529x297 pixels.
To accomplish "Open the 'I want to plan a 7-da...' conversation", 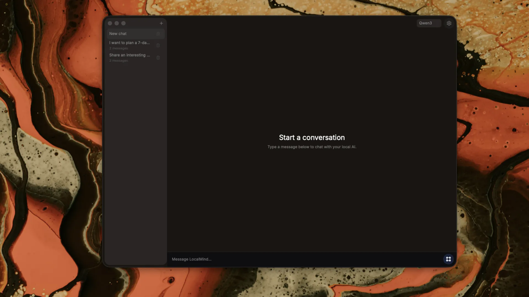I will pos(136,45).
